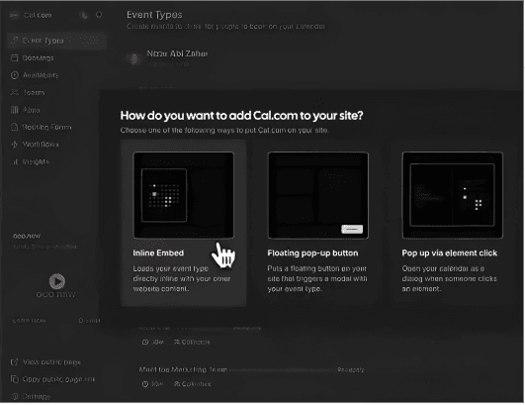Viewport: 525px width, 405px height.
Task: Open the Event Types menu item
Action: coord(56,41)
